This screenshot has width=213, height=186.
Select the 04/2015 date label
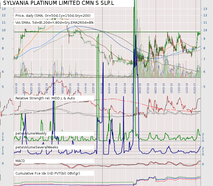pos(31,88)
